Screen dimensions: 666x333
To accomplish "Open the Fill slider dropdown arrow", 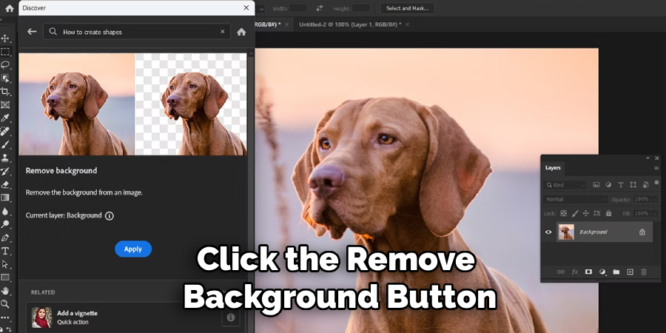I will tap(654, 213).
